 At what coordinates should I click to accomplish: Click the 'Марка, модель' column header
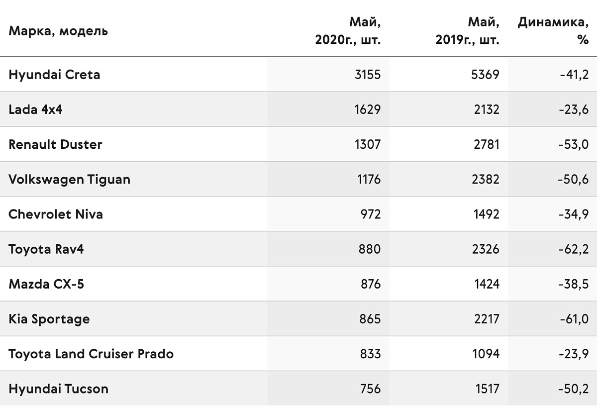58,31
